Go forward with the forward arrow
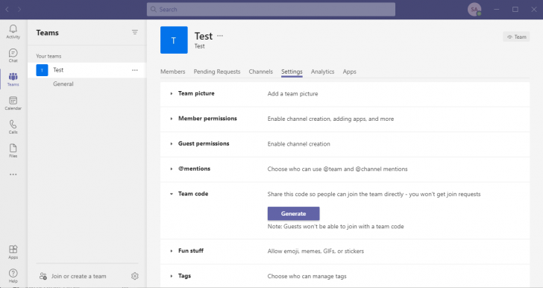The height and width of the screenshot is (288, 543). coord(19,10)
